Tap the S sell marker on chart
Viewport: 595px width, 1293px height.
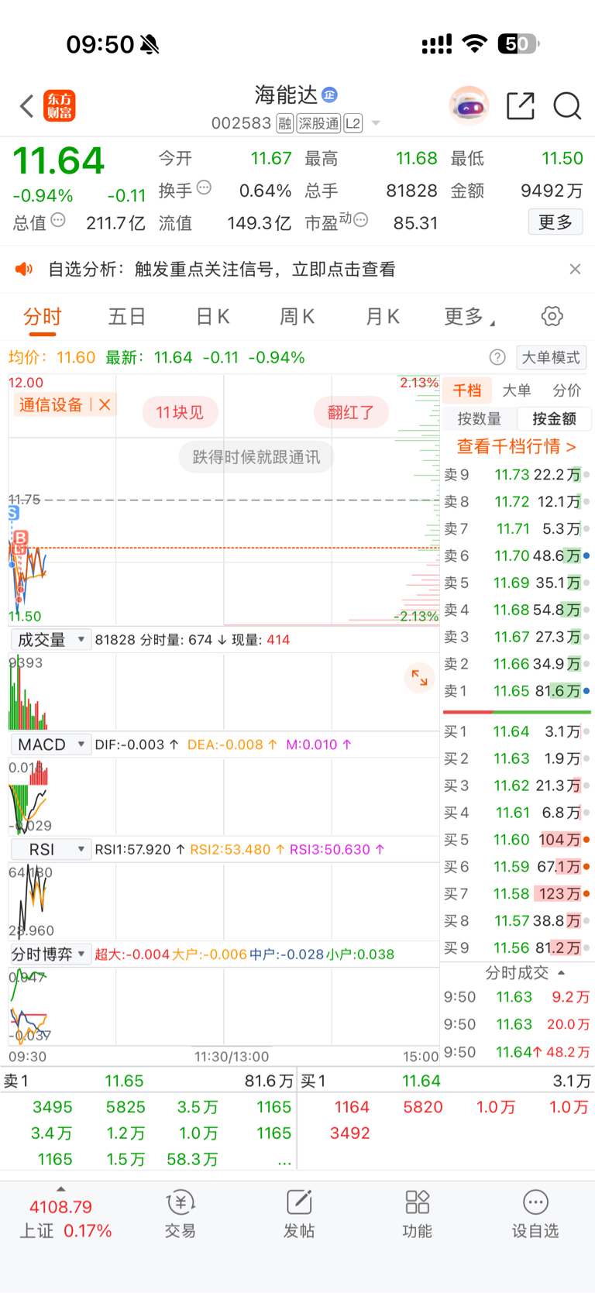tap(13, 513)
